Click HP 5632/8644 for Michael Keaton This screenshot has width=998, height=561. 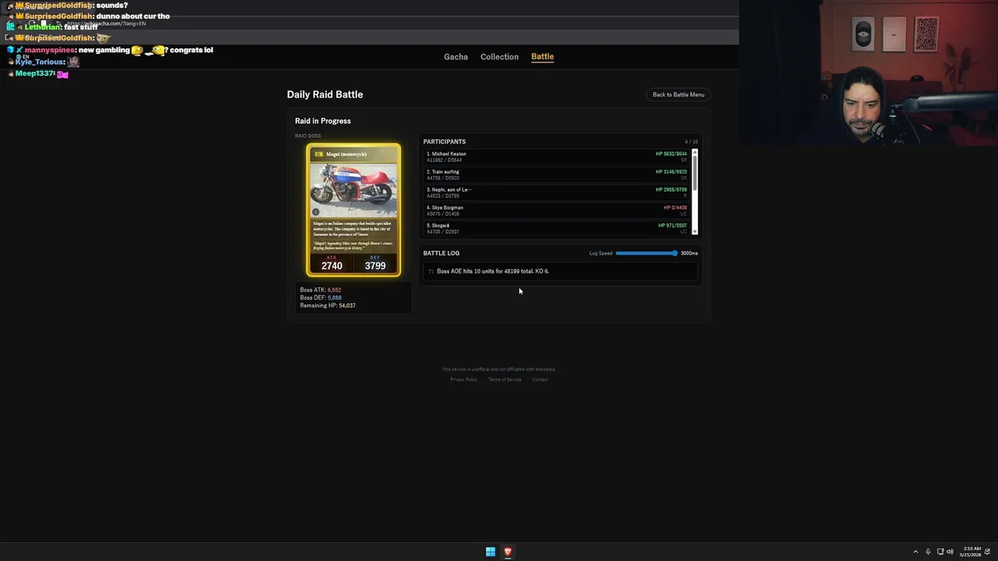pos(671,154)
